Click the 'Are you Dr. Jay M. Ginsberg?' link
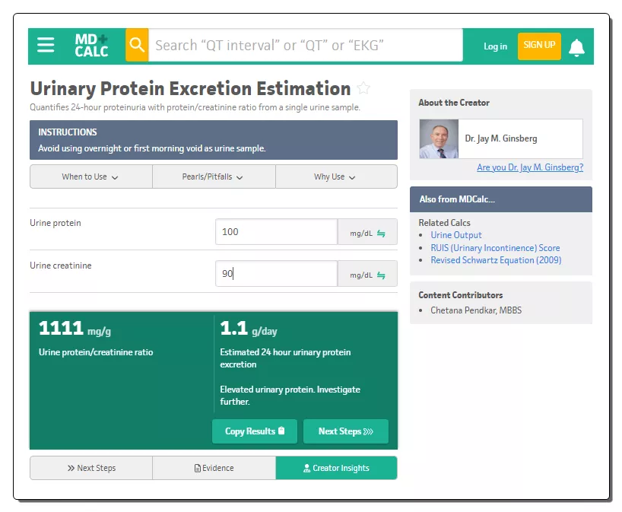Image resolution: width=622 pixels, height=512 pixels. pos(530,167)
